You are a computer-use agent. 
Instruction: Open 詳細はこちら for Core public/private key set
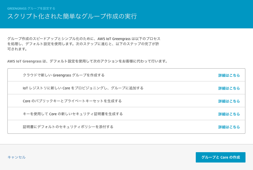coord(229,101)
